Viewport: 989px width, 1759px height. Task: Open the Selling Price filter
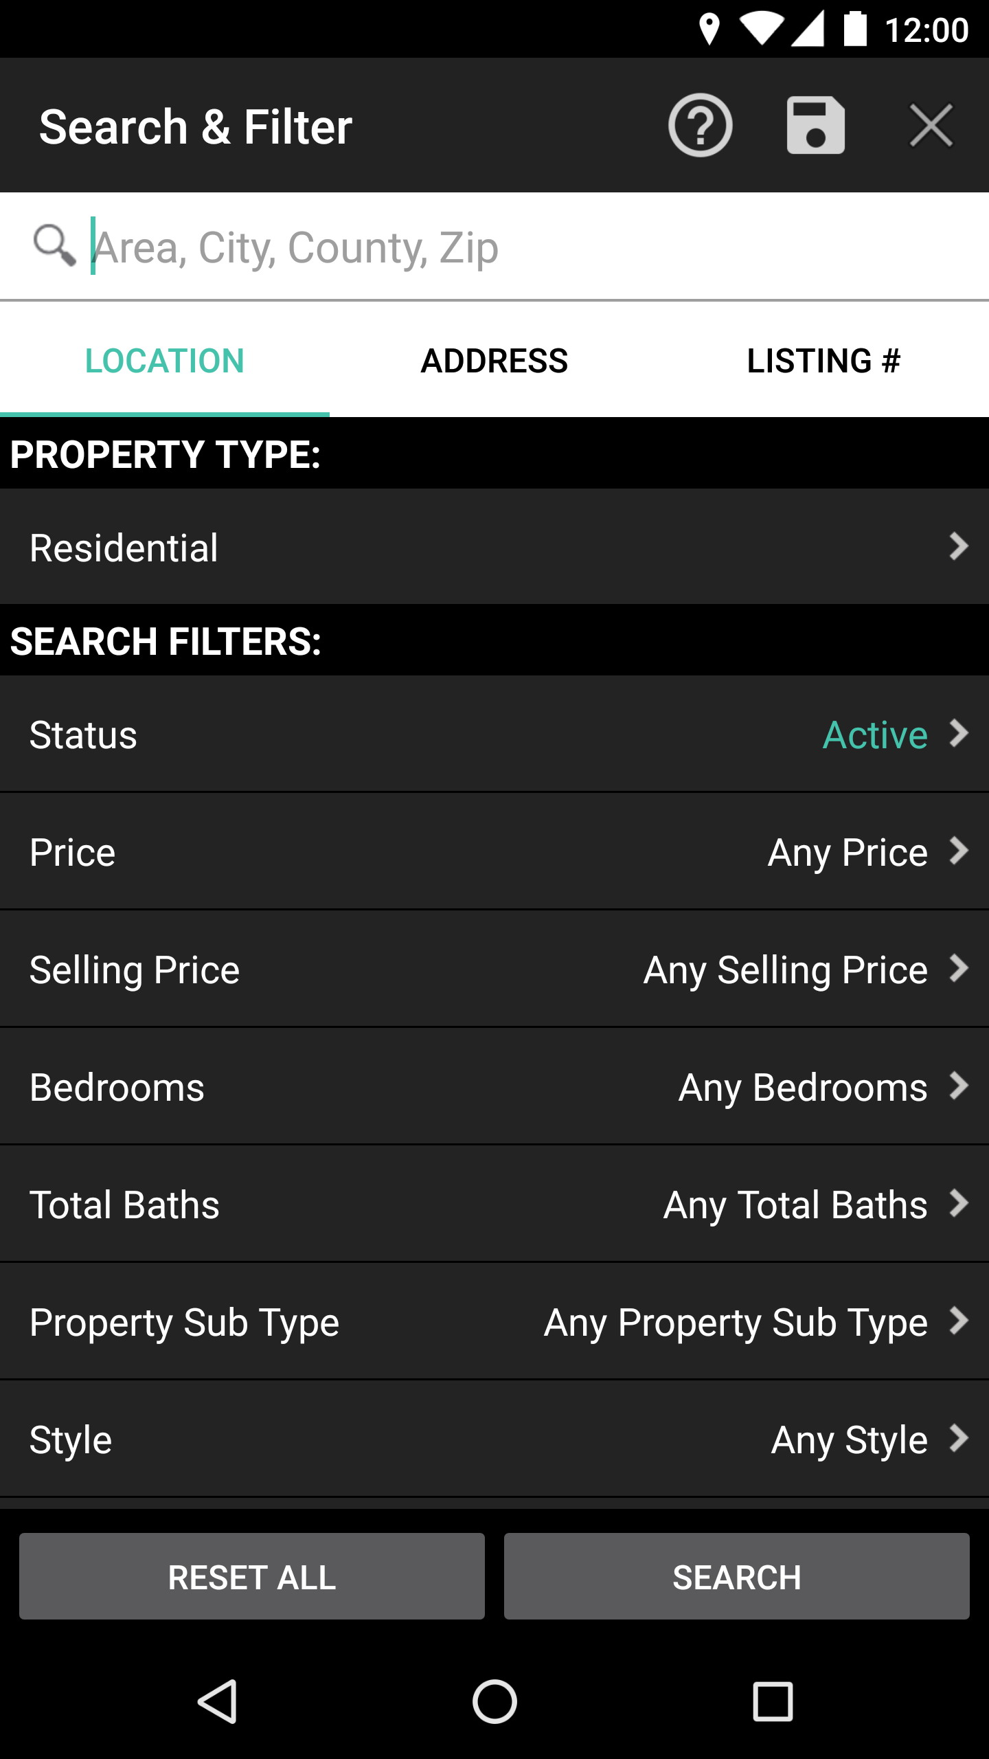point(494,969)
